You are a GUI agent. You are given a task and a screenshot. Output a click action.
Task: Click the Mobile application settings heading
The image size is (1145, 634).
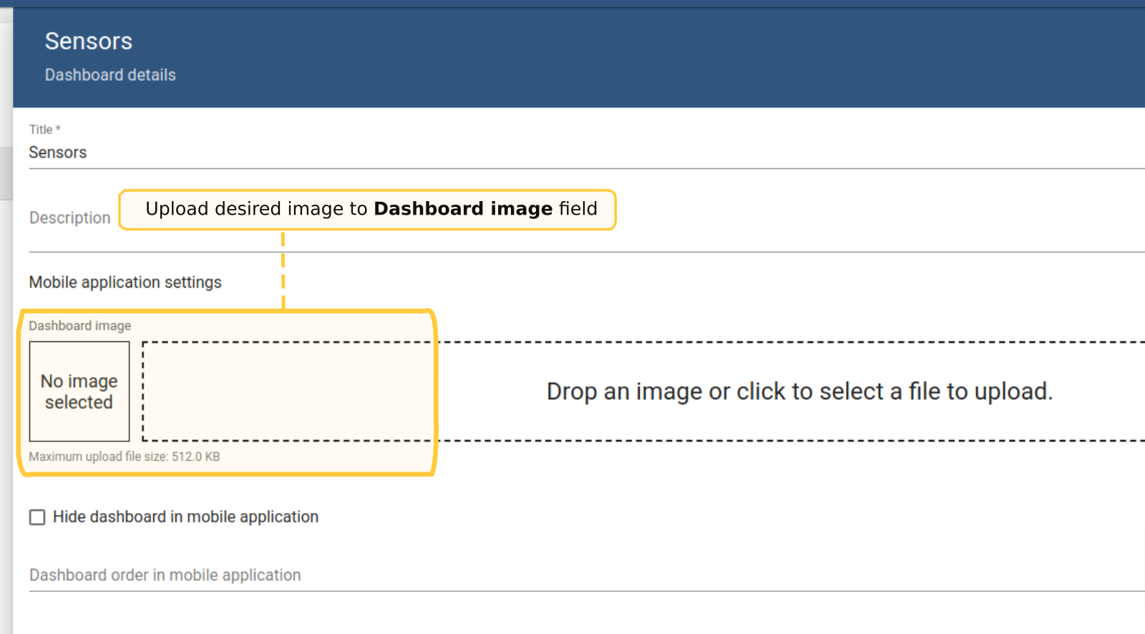coord(125,283)
